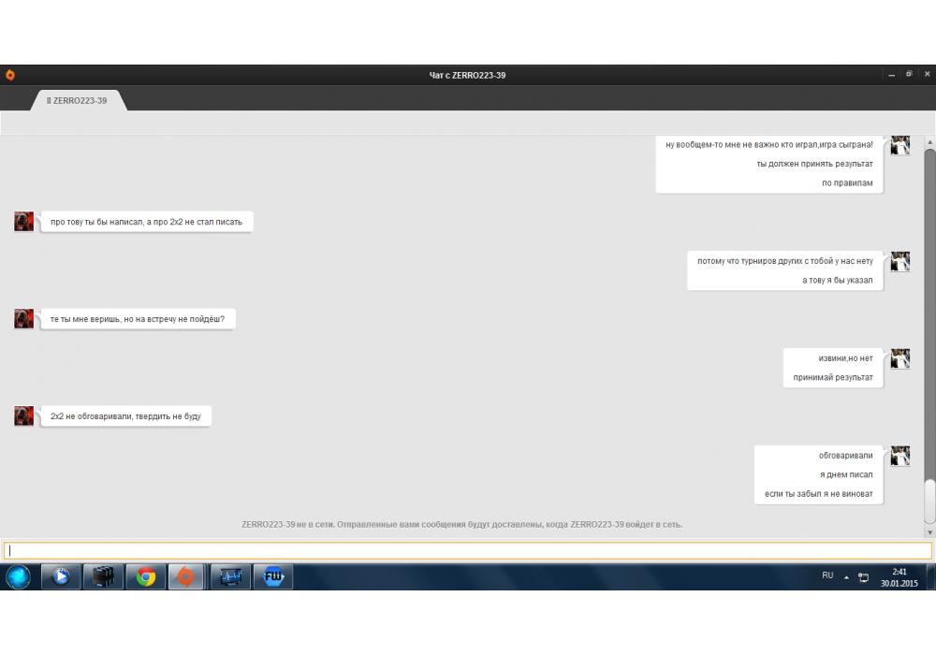The width and height of the screenshot is (936, 655).
Task: Click the chat scrollbar down arrow
Action: point(929,531)
